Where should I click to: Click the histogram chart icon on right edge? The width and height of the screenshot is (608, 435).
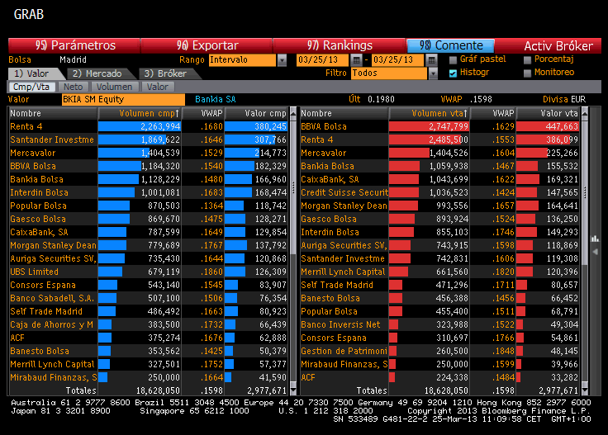tap(595, 239)
